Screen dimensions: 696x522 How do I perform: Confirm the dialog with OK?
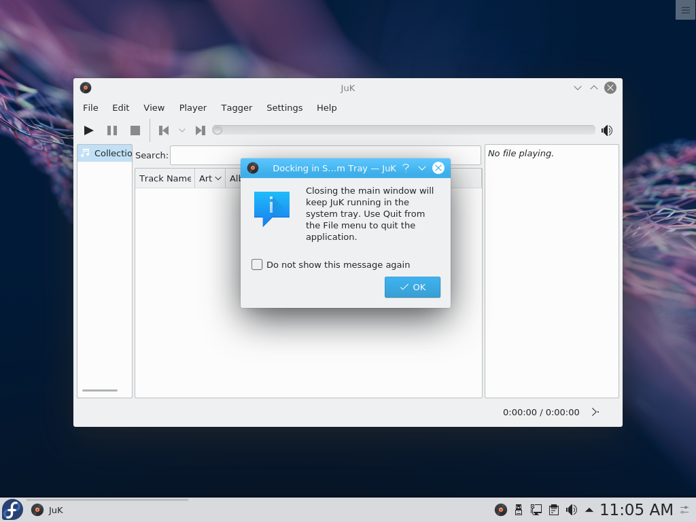[413, 288]
